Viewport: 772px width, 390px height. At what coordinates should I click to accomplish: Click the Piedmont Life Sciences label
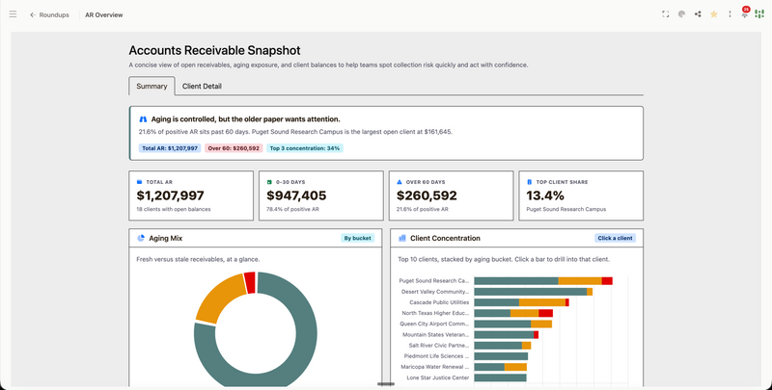pos(437,356)
